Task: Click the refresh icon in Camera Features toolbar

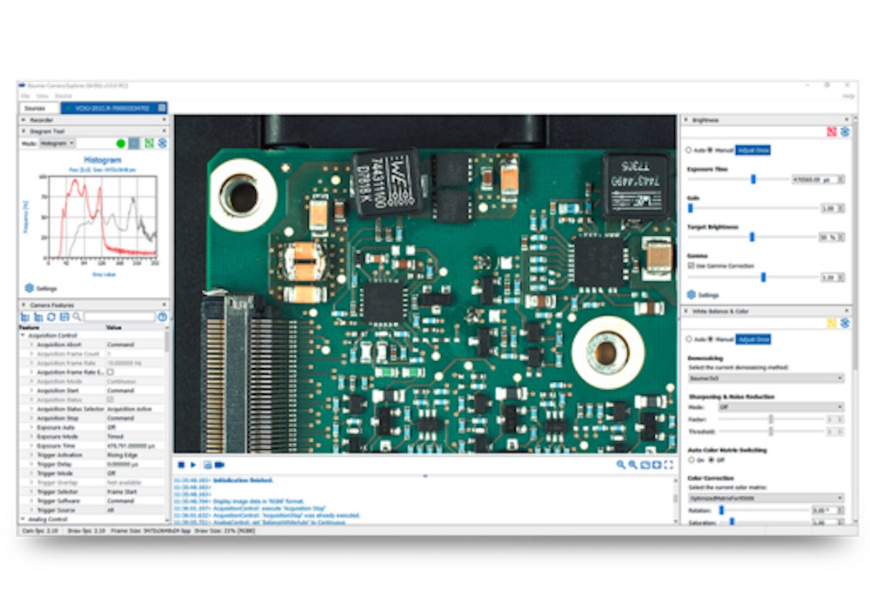Action: pos(51,317)
